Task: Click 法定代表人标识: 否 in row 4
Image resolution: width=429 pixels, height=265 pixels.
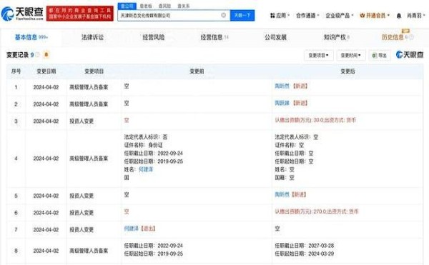Action: (146, 137)
